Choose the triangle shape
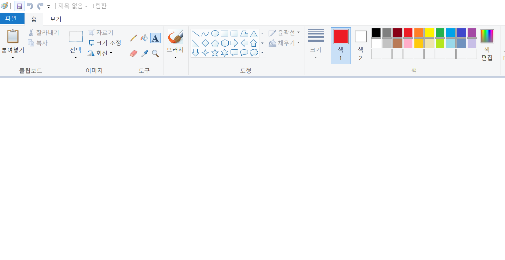 coord(254,34)
